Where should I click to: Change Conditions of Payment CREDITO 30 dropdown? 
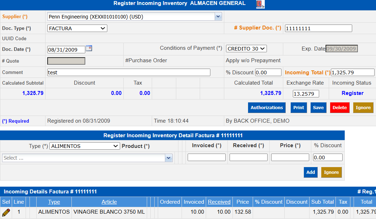[x=246, y=49]
